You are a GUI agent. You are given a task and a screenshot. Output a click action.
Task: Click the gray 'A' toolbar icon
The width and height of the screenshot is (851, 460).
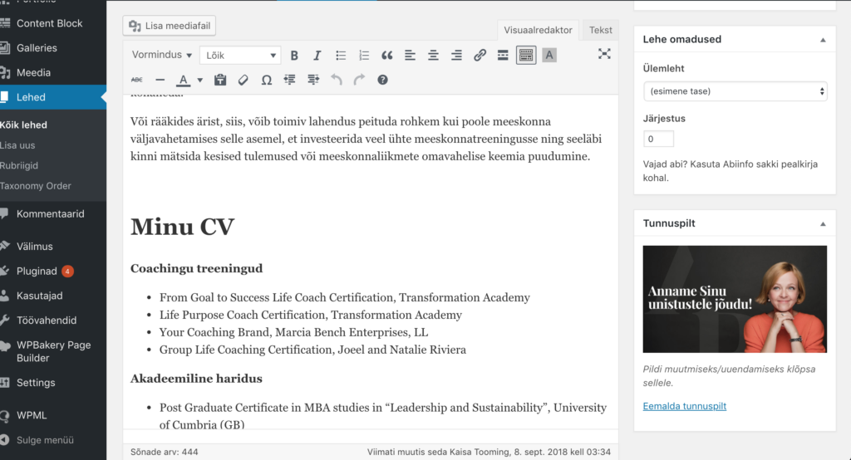point(549,56)
